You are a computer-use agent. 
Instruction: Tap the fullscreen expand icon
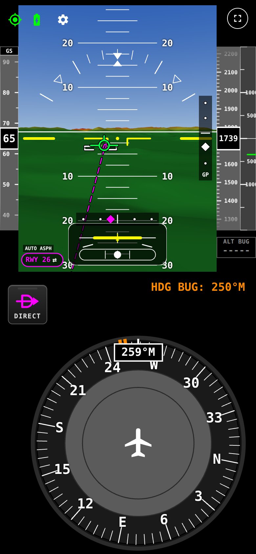click(x=238, y=18)
